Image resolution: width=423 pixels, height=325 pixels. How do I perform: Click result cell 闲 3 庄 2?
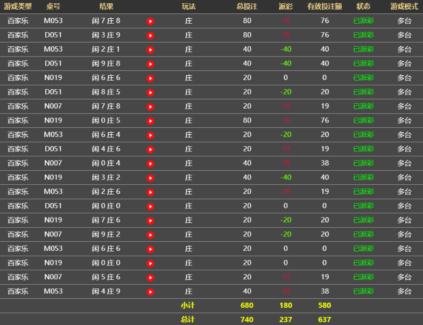point(106,177)
